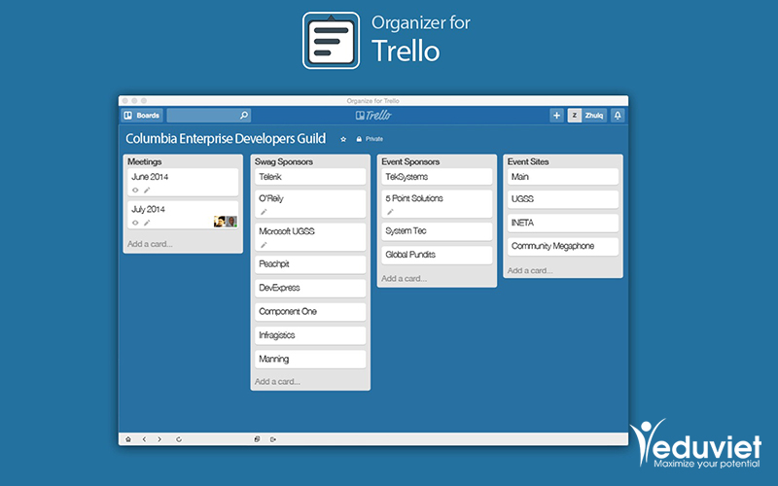Click the export icon in bottom bar
Viewport: 778px width, 486px height.
tap(273, 439)
